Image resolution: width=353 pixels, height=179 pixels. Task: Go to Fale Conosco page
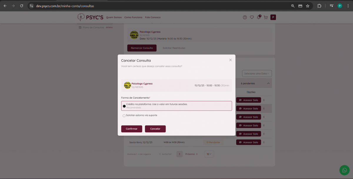pos(153,17)
